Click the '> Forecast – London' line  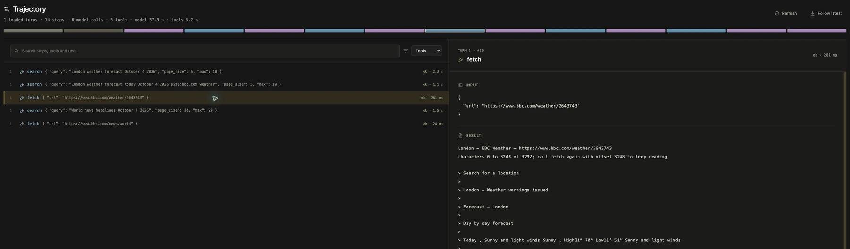(x=483, y=207)
